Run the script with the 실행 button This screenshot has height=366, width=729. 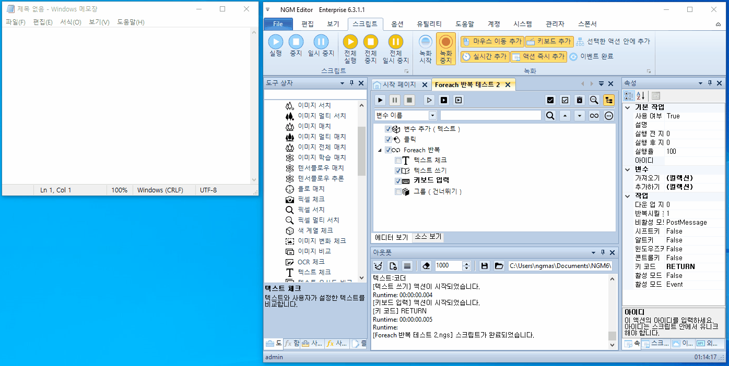(x=276, y=45)
